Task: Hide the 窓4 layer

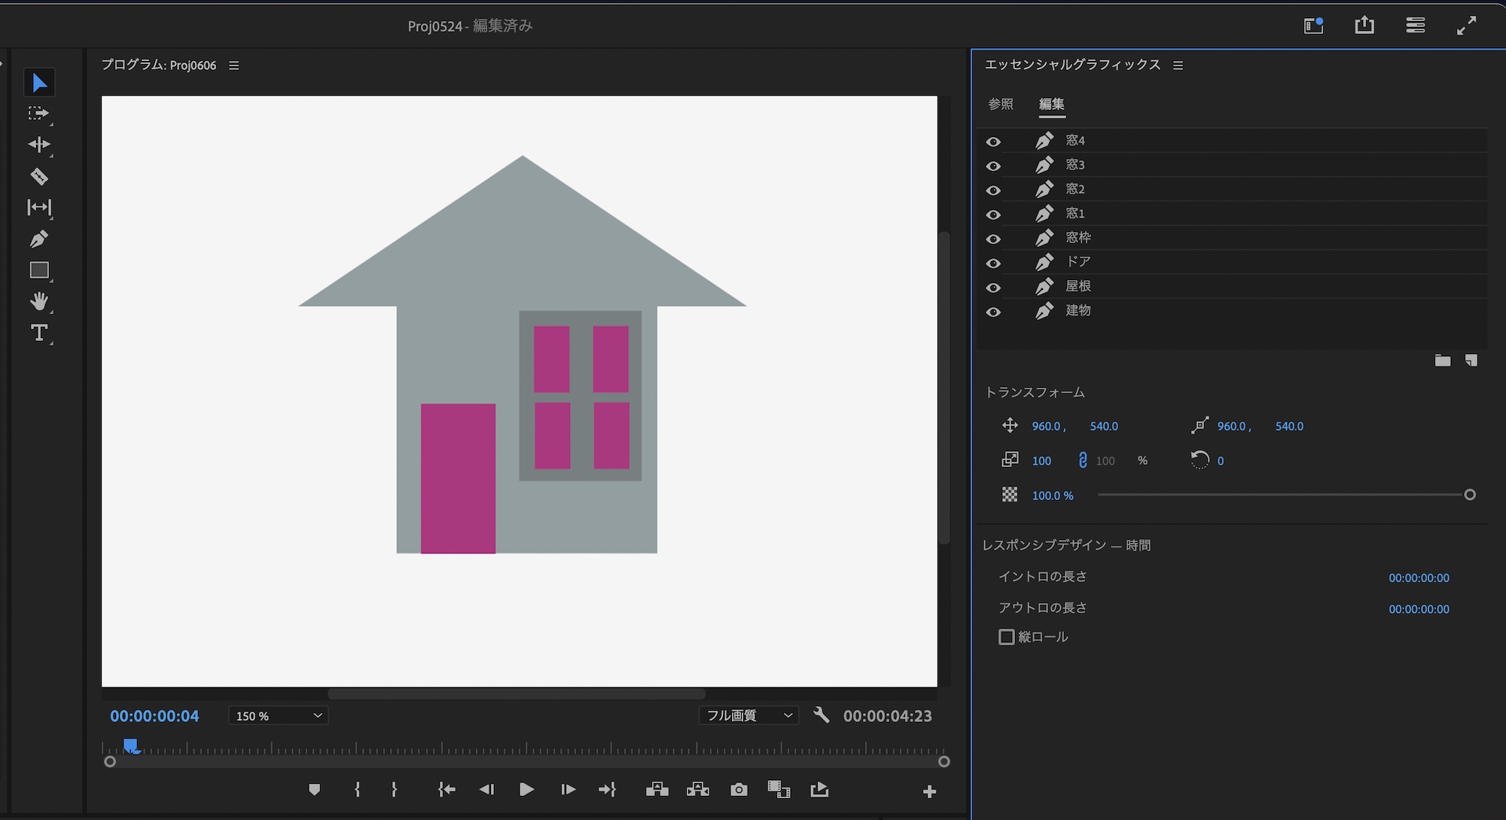Action: (993, 142)
